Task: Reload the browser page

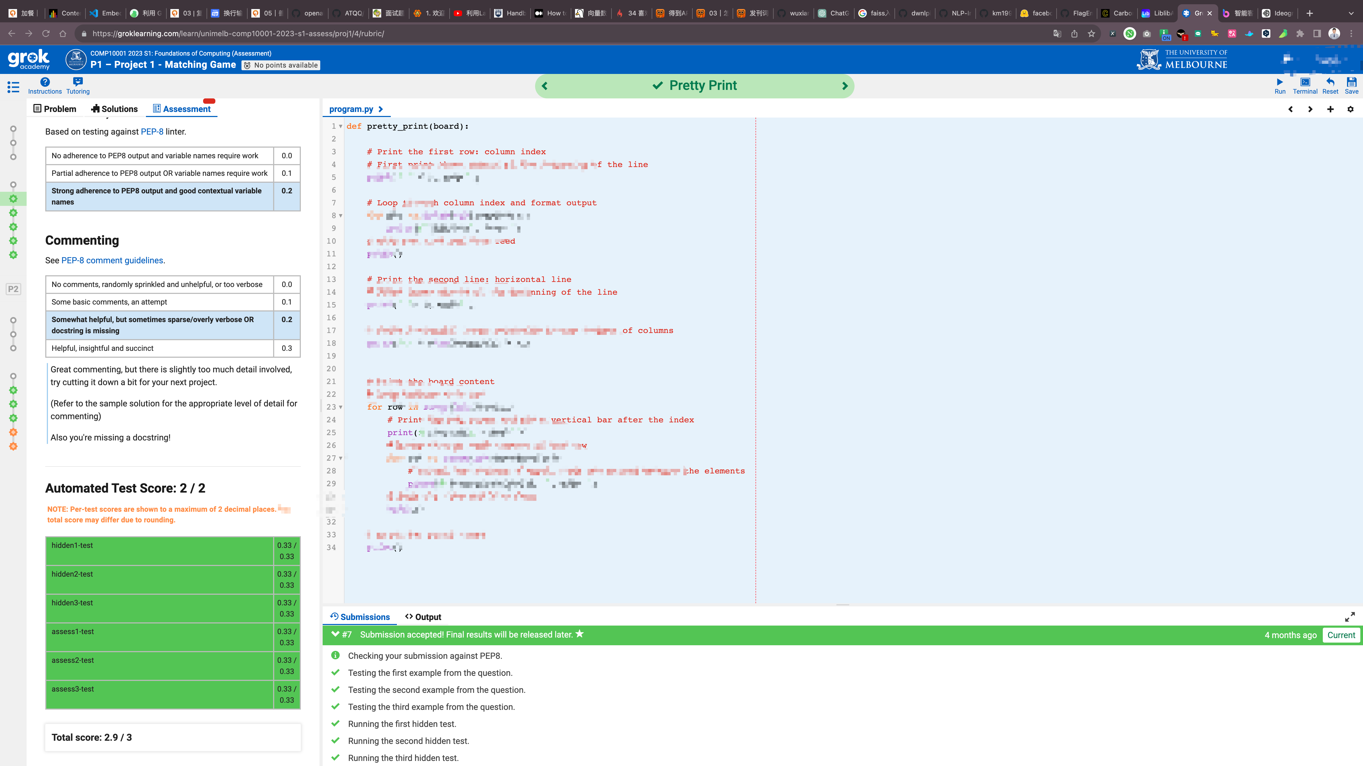Action: point(46,34)
